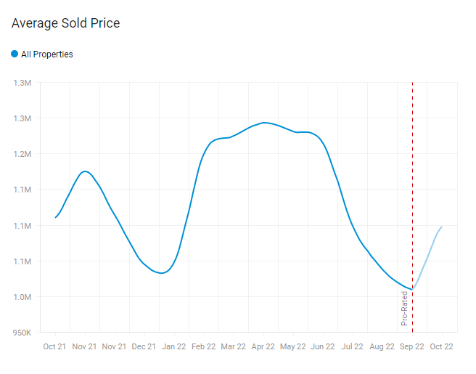Screen dimensions: 476x374
Task: Toggle the All Properties series label
Action: click(x=47, y=54)
